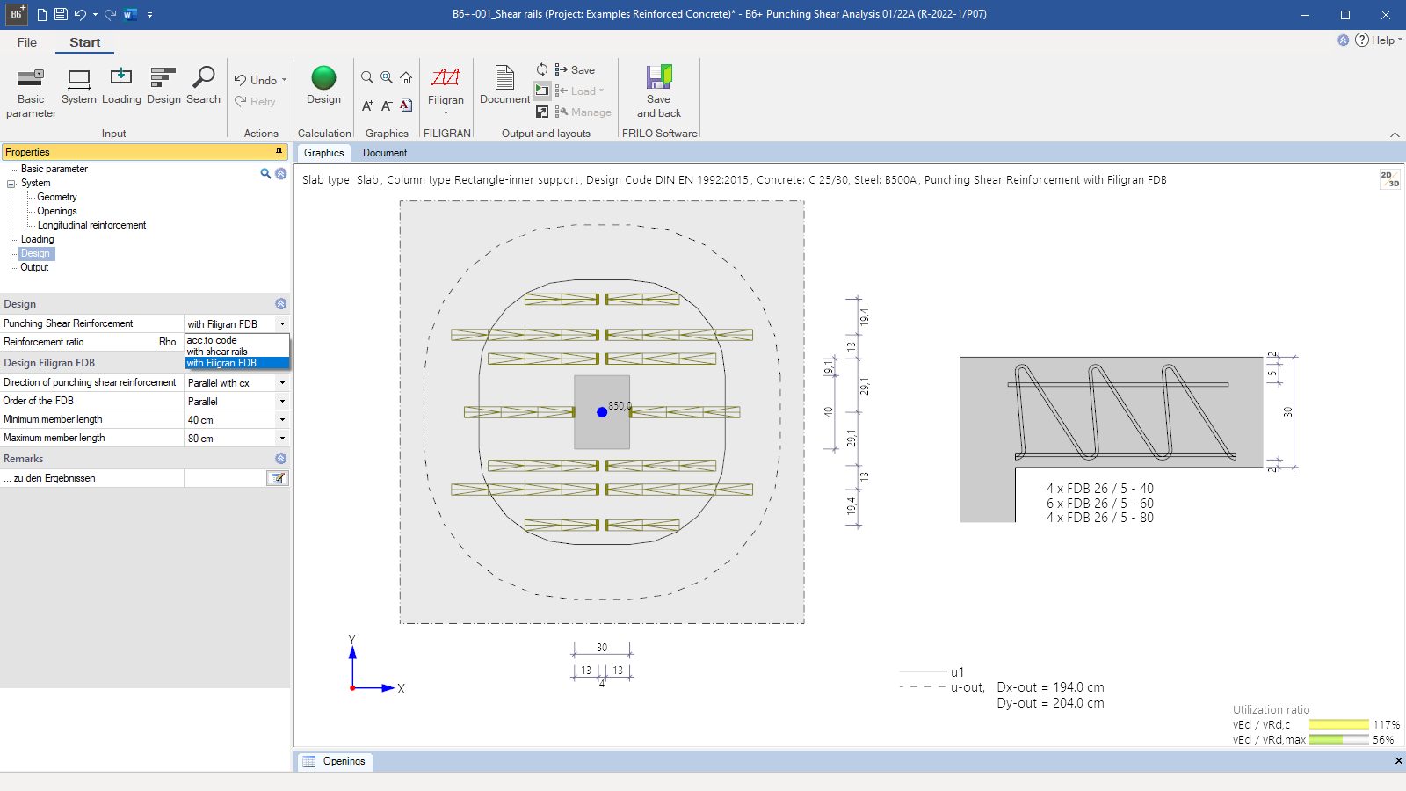This screenshot has height=791, width=1406.
Task: Open the System input tool
Action: pos(79,86)
